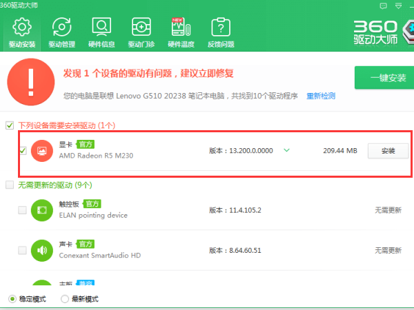The image size is (414, 310).
Task: Open the 硬件温度 tab
Action: (181, 33)
